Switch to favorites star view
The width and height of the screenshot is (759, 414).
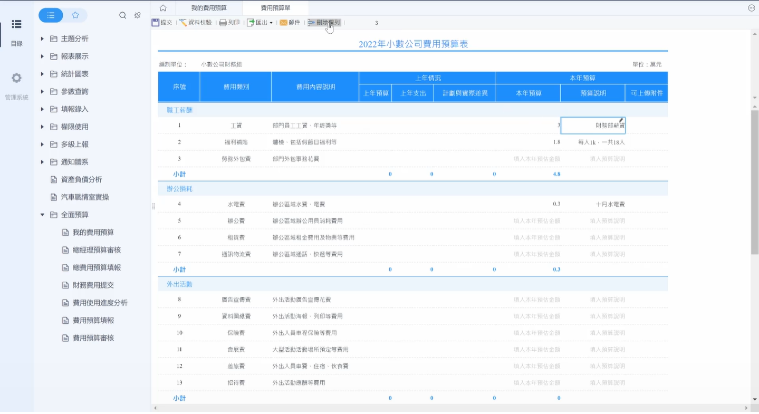tap(75, 15)
